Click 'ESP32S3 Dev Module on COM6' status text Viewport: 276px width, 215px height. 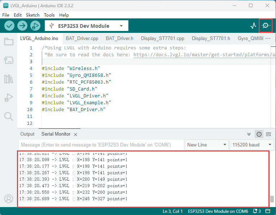(x=218, y=211)
